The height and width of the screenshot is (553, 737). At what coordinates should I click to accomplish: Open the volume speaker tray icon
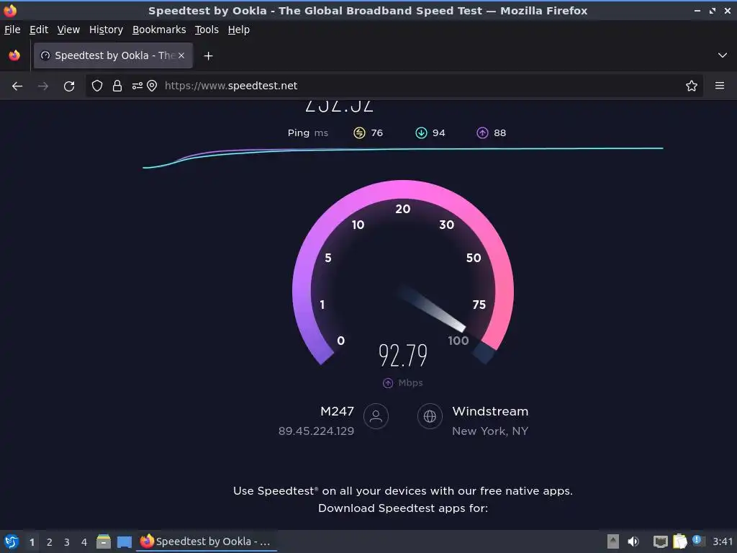(x=633, y=541)
